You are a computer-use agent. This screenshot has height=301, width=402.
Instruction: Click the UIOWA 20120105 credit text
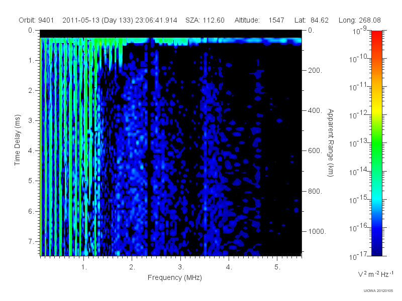tap(378, 291)
